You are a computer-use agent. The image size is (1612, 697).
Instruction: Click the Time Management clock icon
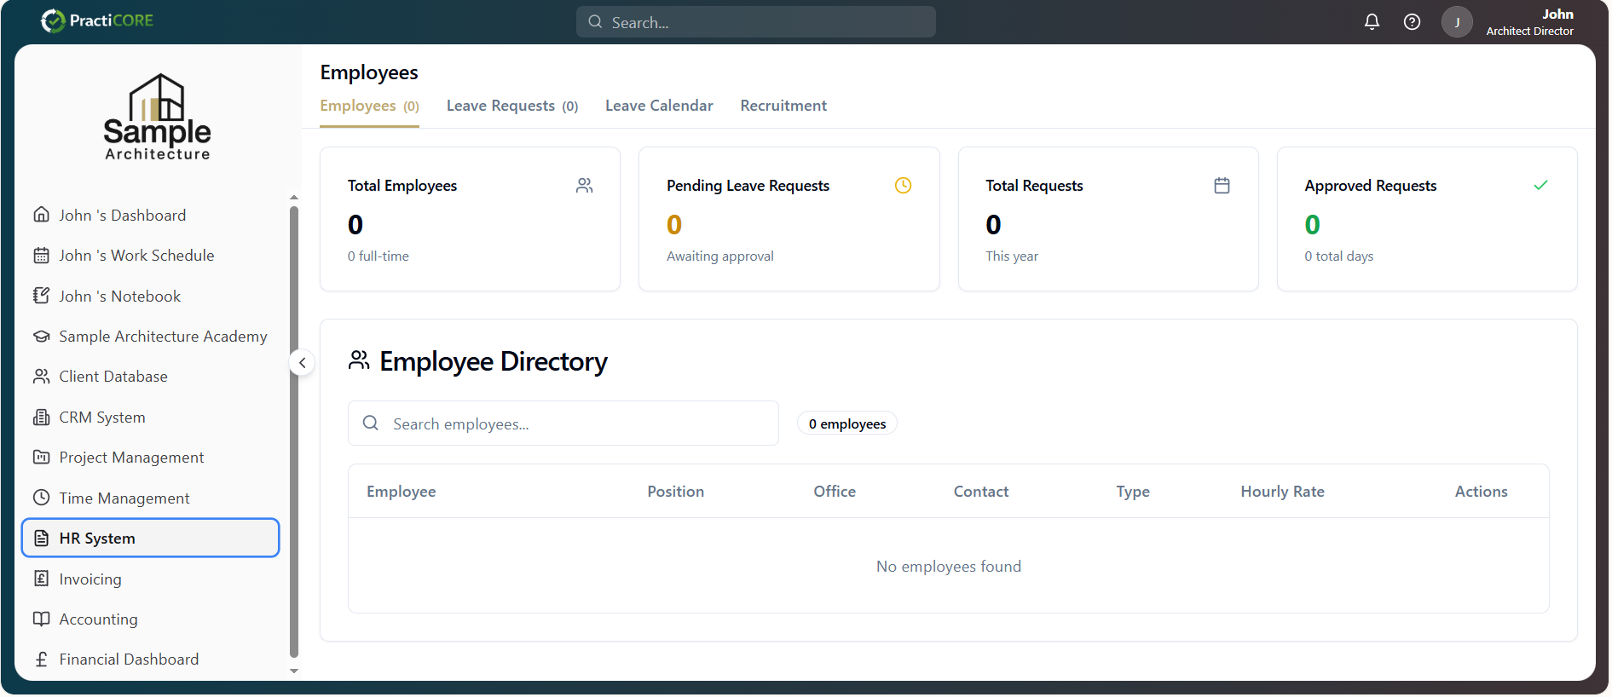click(41, 498)
